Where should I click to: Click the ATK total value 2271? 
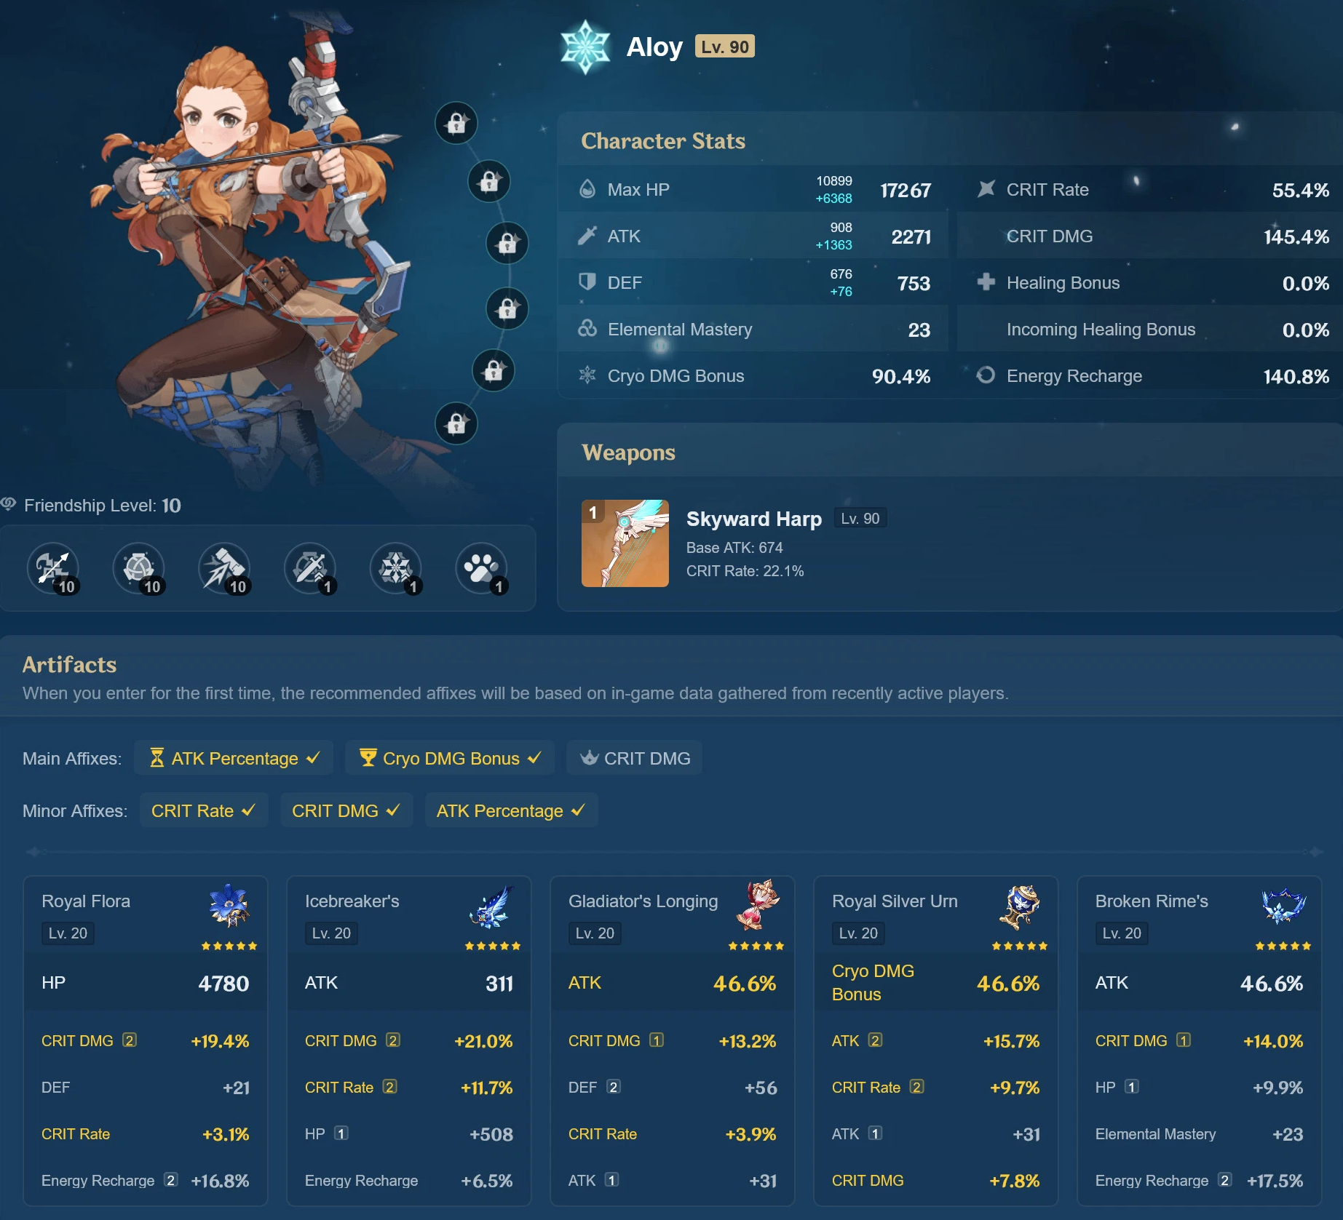[911, 236]
